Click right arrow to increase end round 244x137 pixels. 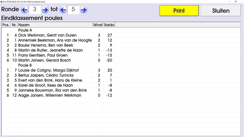pos(84,10)
